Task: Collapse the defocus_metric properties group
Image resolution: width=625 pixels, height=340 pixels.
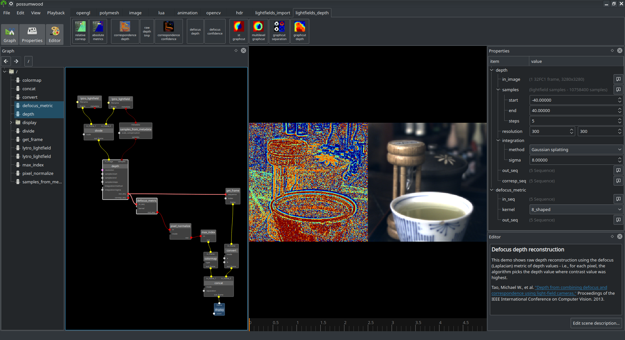Action: point(492,190)
